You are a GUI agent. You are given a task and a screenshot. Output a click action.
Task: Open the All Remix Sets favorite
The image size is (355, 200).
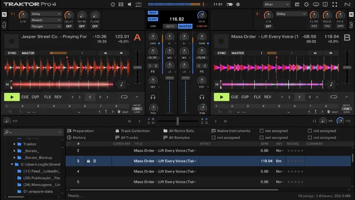point(179,131)
